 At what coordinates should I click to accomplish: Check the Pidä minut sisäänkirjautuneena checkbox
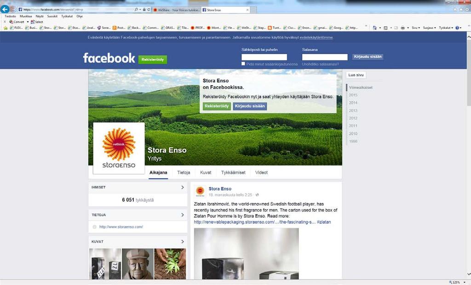pyautogui.click(x=243, y=64)
